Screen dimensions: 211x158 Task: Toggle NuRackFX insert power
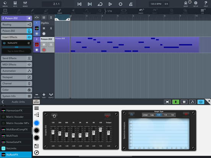pyautogui.click(x=4, y=43)
